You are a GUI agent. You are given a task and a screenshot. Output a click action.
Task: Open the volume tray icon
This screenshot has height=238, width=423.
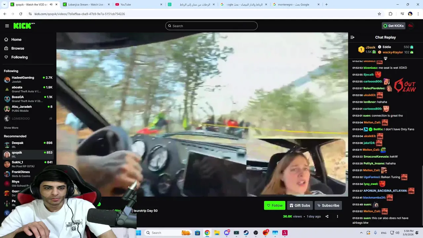(397, 233)
